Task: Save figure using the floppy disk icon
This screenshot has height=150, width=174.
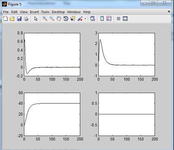Action: pyautogui.click(x=19, y=19)
